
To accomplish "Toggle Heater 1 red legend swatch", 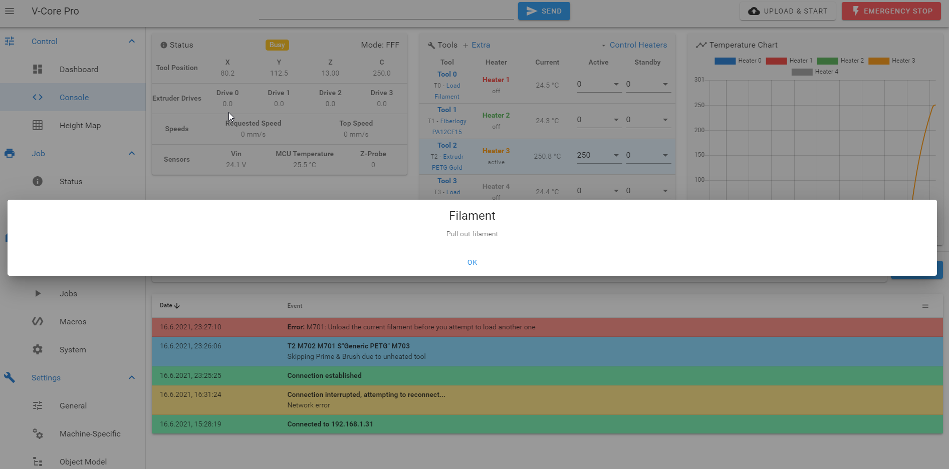I will [x=776, y=61].
